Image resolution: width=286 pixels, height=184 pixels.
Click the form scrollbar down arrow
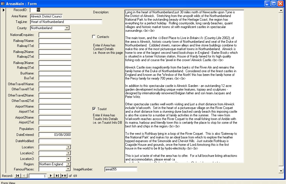(281, 171)
